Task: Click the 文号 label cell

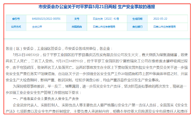Action: [x=77, y=19]
